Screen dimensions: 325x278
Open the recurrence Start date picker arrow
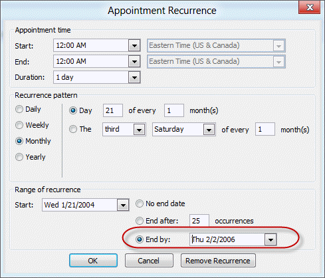(x=123, y=205)
